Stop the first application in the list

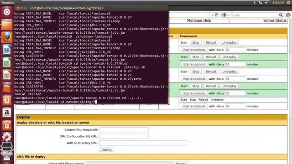click(196, 42)
